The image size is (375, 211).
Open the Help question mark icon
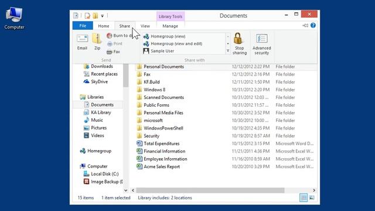click(313, 25)
